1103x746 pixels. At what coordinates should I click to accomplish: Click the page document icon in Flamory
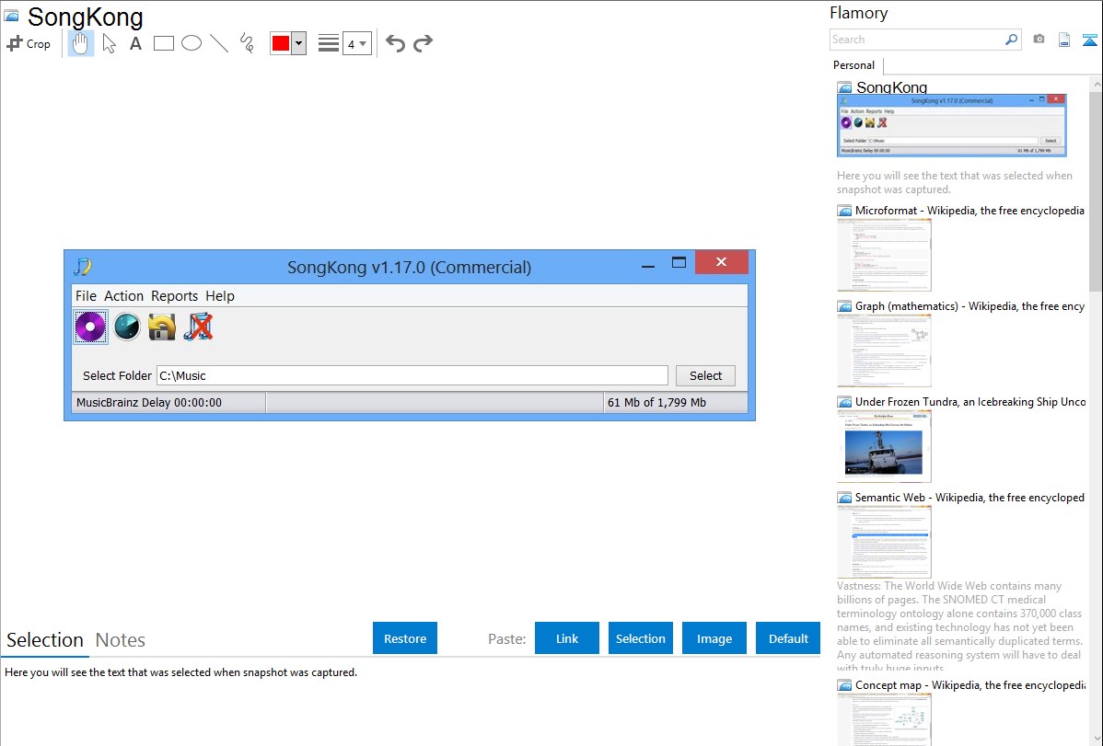1064,40
